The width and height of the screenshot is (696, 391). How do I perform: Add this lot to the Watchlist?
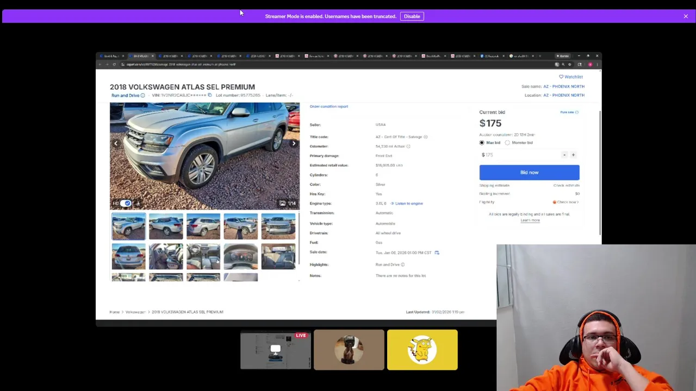571,77
